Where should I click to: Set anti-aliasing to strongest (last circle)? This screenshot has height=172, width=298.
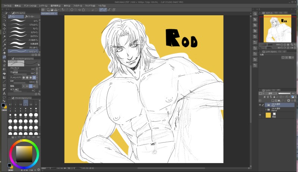34,78
